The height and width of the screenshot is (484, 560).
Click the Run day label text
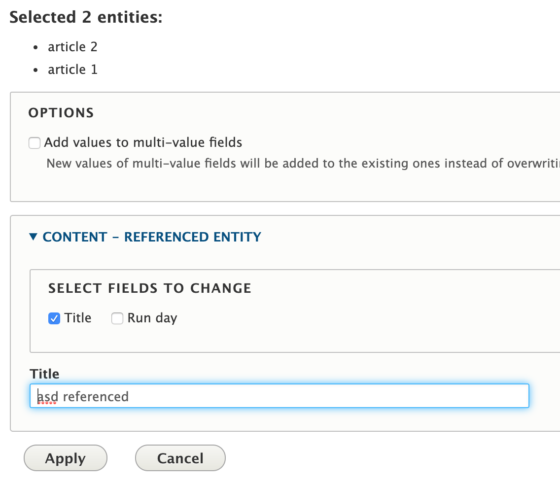tap(152, 318)
